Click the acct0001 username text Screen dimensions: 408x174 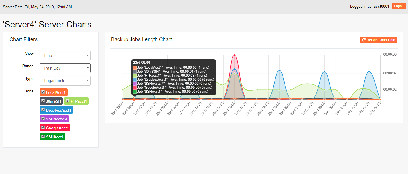pyautogui.click(x=381, y=6)
